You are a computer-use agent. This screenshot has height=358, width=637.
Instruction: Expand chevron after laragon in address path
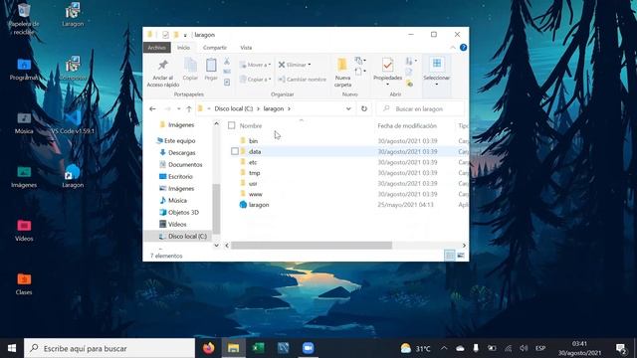coord(289,108)
